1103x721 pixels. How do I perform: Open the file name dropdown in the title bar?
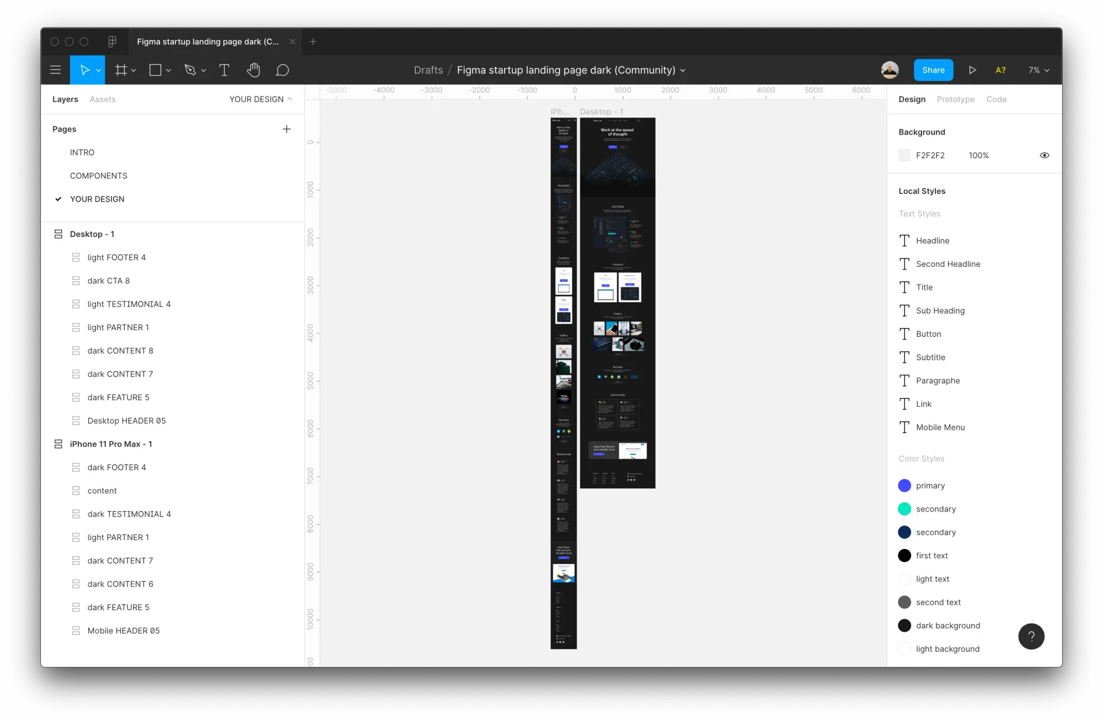coord(682,71)
